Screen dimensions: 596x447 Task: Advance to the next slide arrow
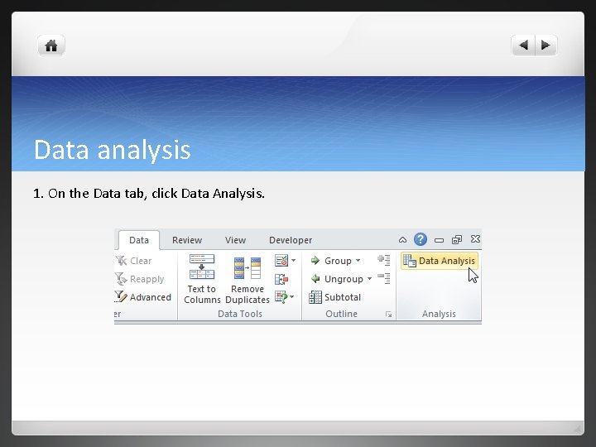[546, 46]
